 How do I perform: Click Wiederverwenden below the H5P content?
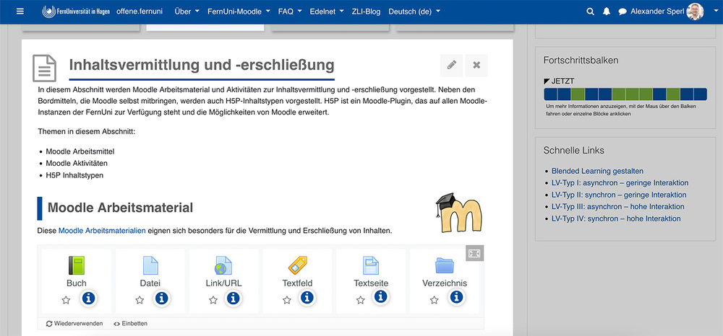coord(74,324)
